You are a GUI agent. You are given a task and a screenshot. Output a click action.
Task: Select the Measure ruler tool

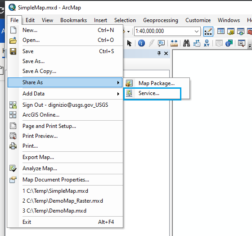tap(174, 43)
